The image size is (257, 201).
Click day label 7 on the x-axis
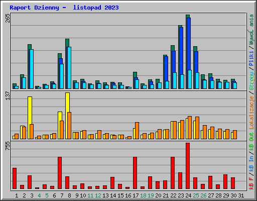click(62, 195)
